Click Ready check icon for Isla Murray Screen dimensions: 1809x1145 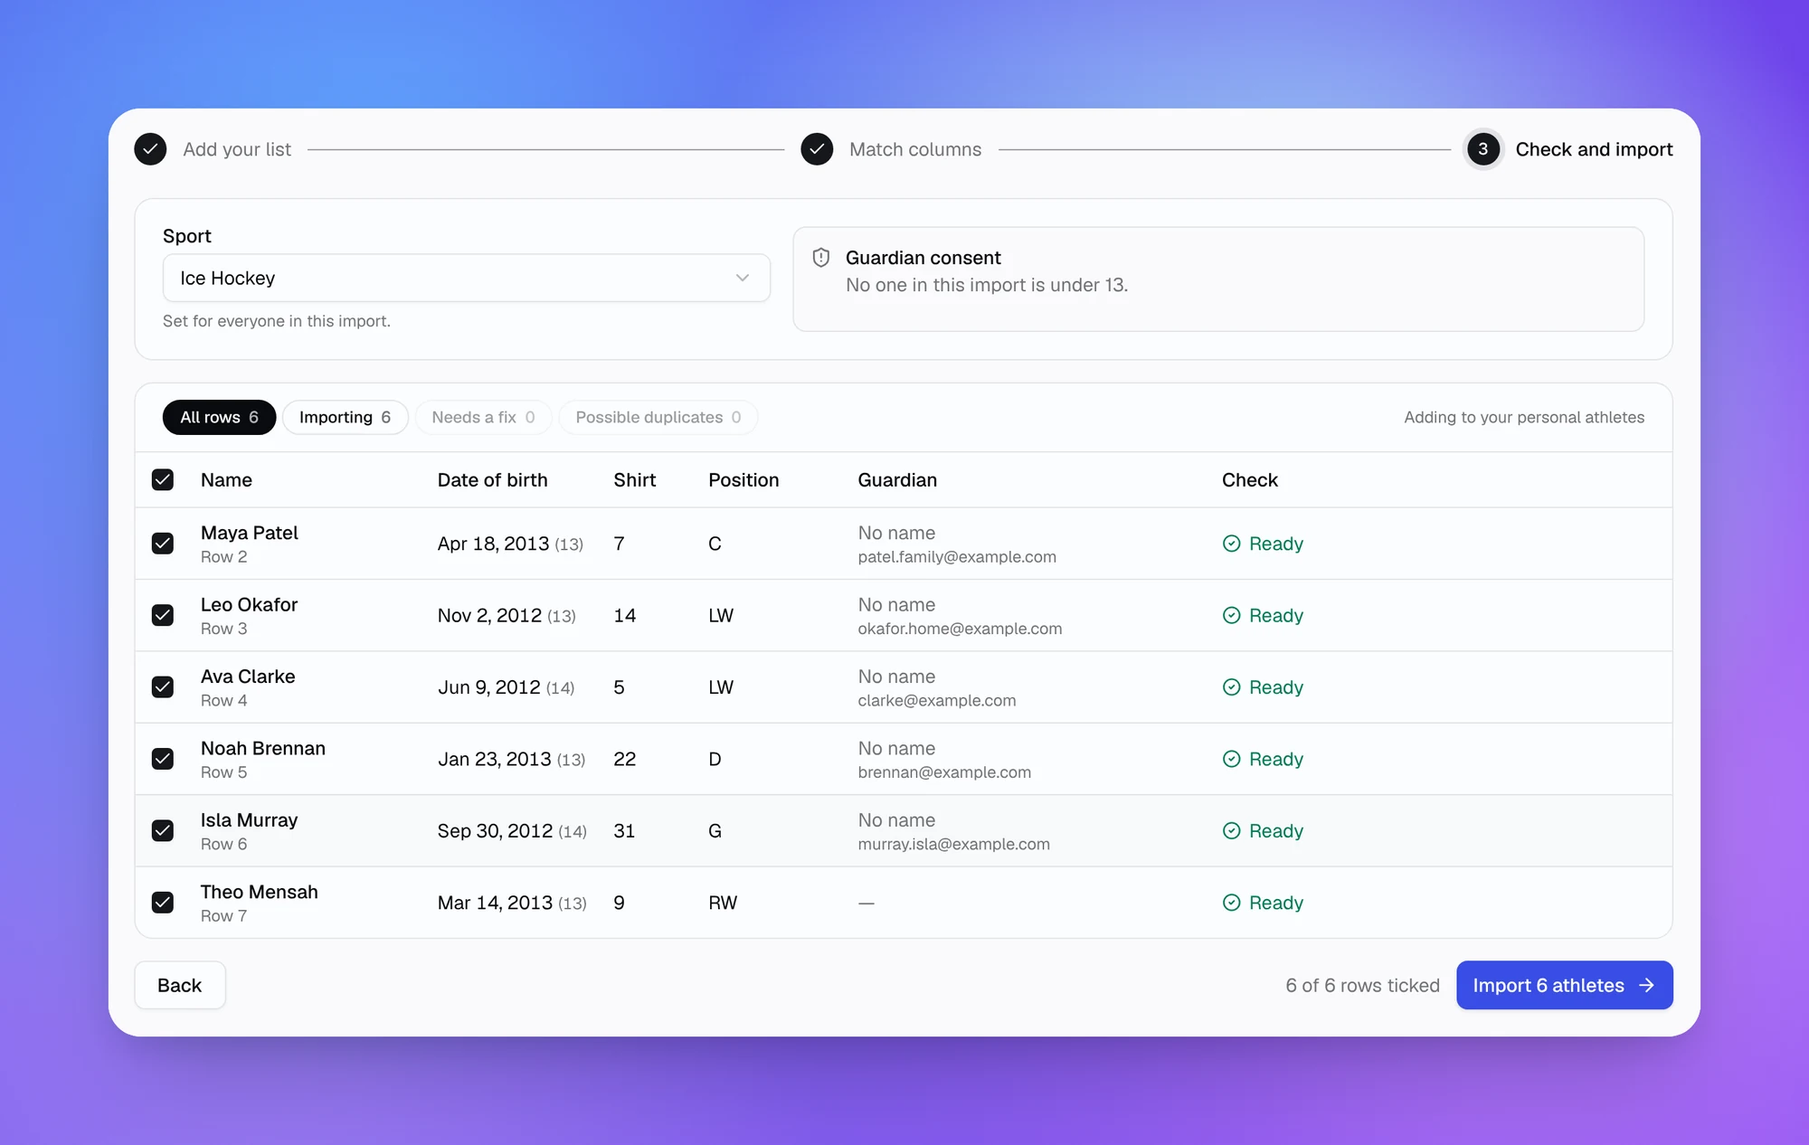tap(1231, 830)
